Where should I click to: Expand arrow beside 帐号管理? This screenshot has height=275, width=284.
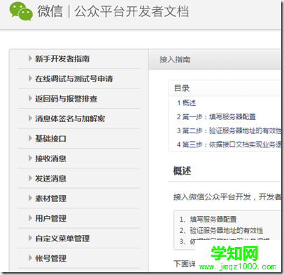[x=30, y=258]
